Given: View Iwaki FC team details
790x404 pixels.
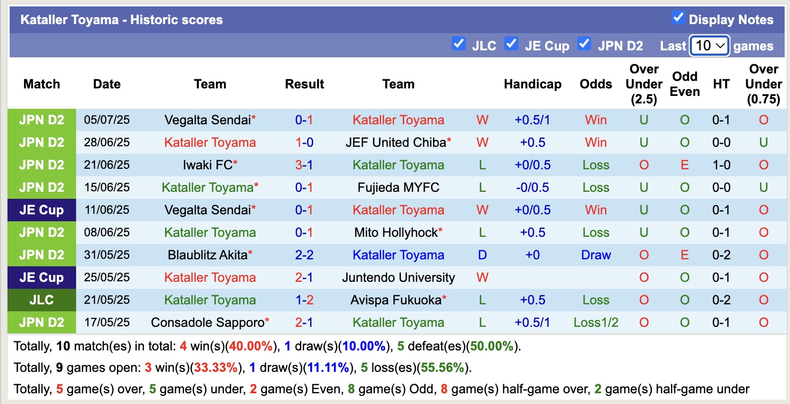Looking at the screenshot, I should tap(206, 165).
